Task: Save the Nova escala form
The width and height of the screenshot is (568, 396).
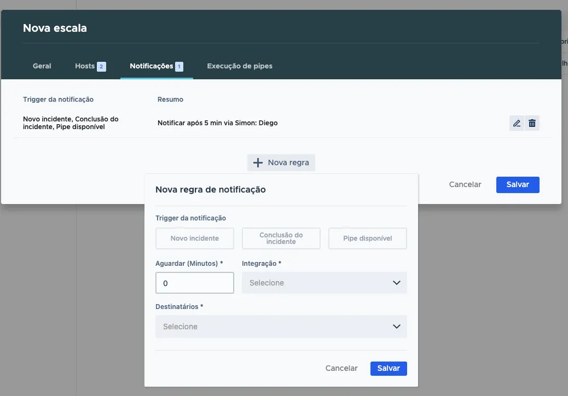Action: click(518, 185)
